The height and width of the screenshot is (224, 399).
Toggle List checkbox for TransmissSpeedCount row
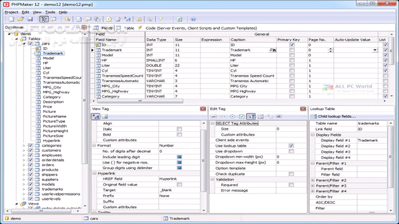385,75
